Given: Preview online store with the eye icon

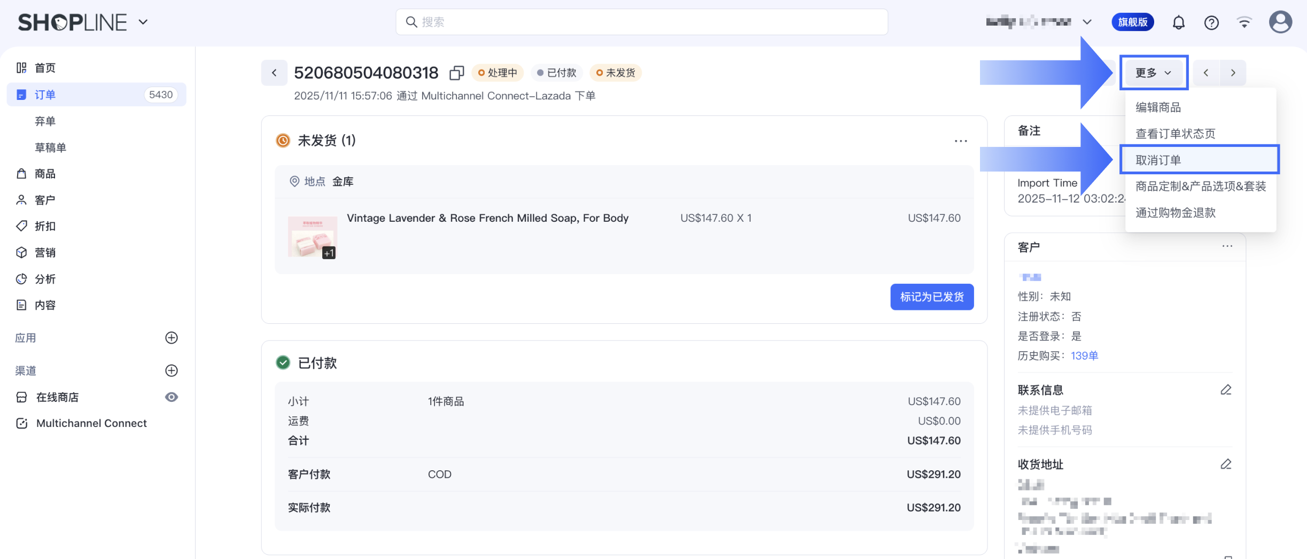Looking at the screenshot, I should [x=172, y=397].
